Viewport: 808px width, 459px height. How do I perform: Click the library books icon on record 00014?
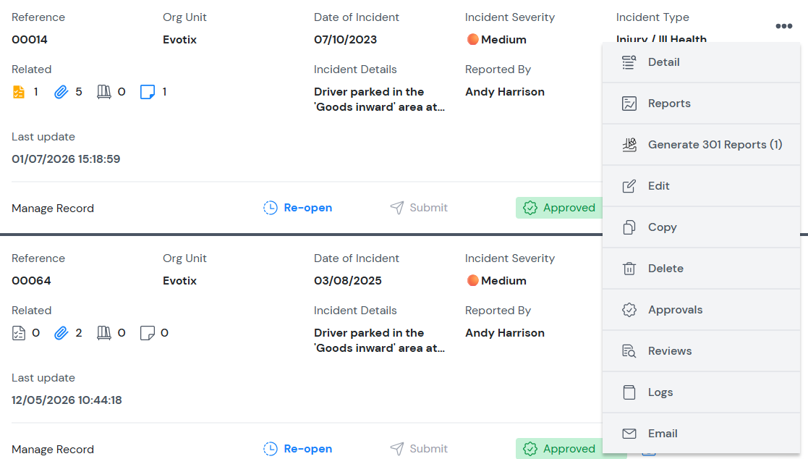click(x=104, y=92)
